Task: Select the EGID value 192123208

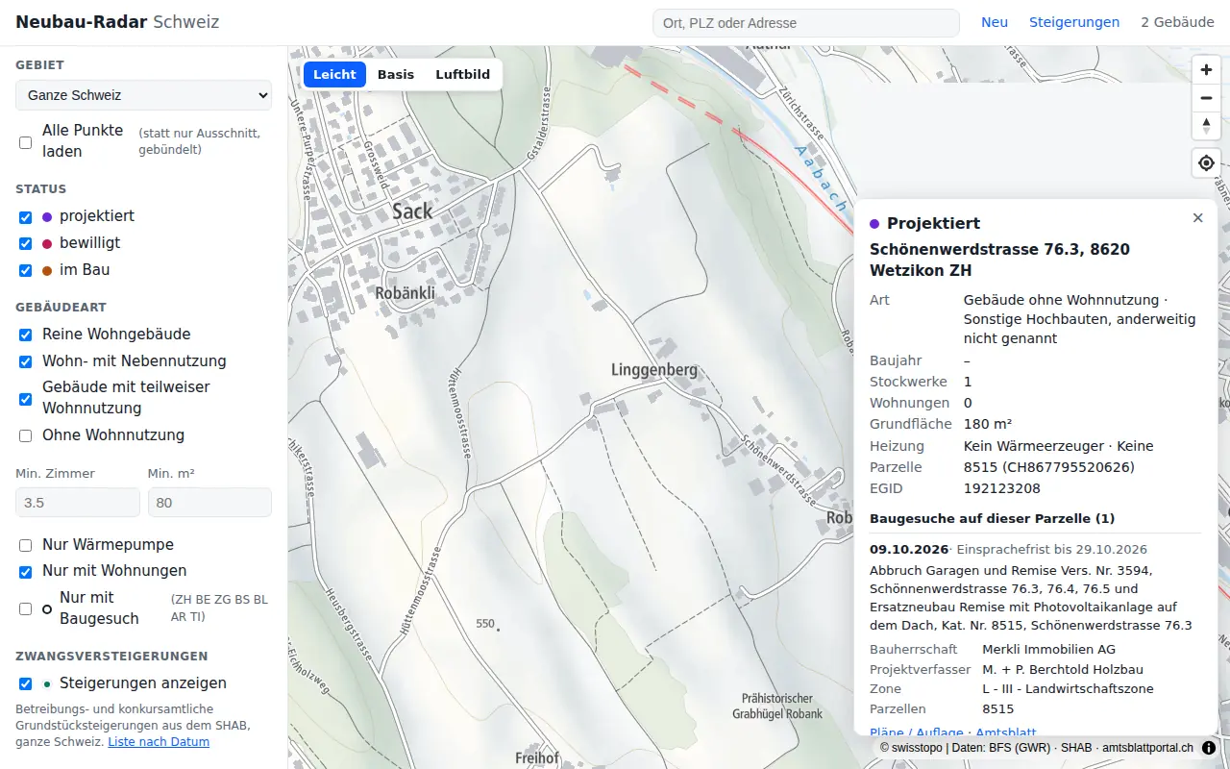Action: [x=1002, y=488]
